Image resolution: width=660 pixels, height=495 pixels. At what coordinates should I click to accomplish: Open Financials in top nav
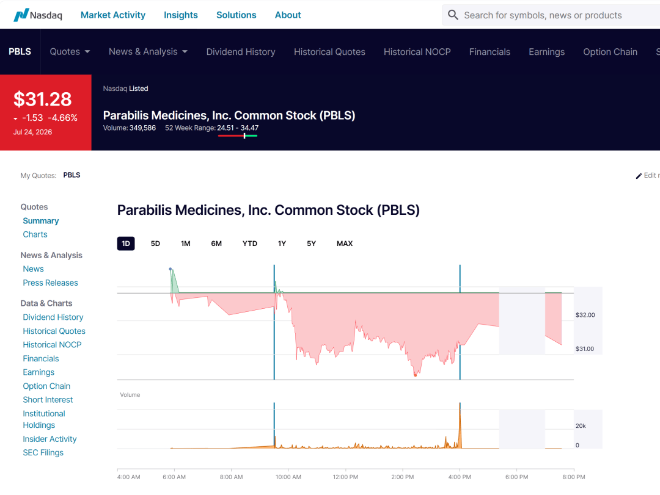pos(490,52)
